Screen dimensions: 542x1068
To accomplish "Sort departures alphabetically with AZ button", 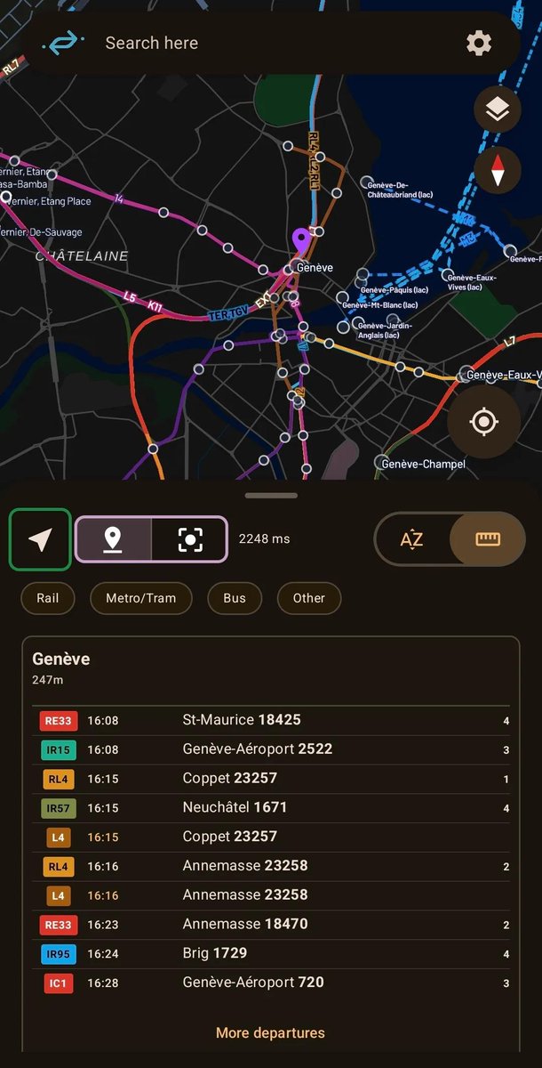I will point(411,538).
